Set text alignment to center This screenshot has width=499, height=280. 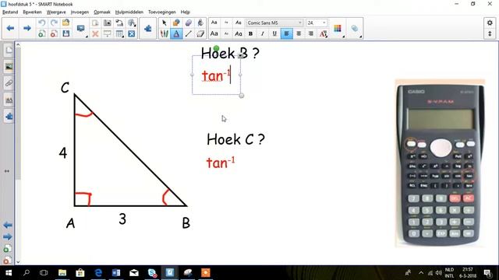299,33
